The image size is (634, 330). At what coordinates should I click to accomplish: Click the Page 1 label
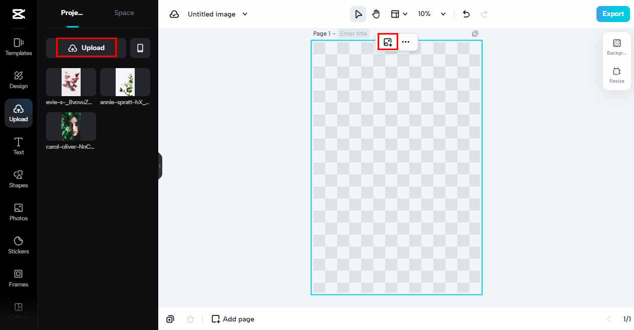coord(322,34)
